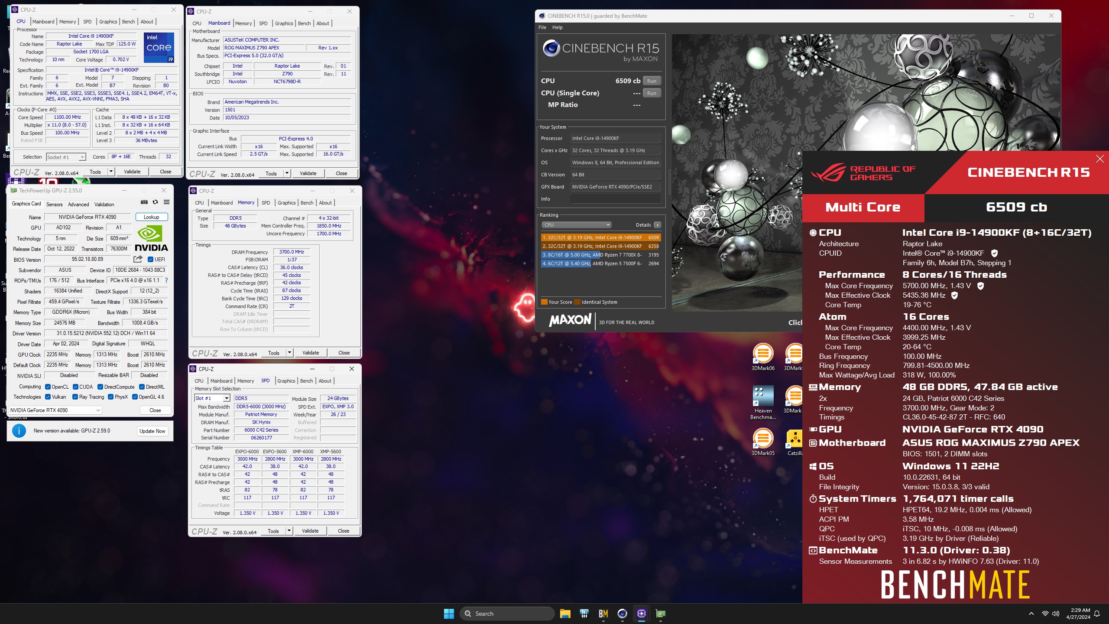The image size is (1109, 624).
Task: Click the CPU-Z taskbar icon
Action: click(641, 614)
